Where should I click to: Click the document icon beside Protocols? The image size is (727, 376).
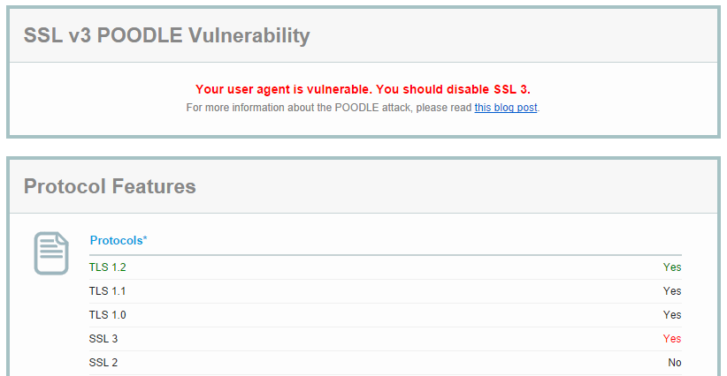(x=50, y=253)
